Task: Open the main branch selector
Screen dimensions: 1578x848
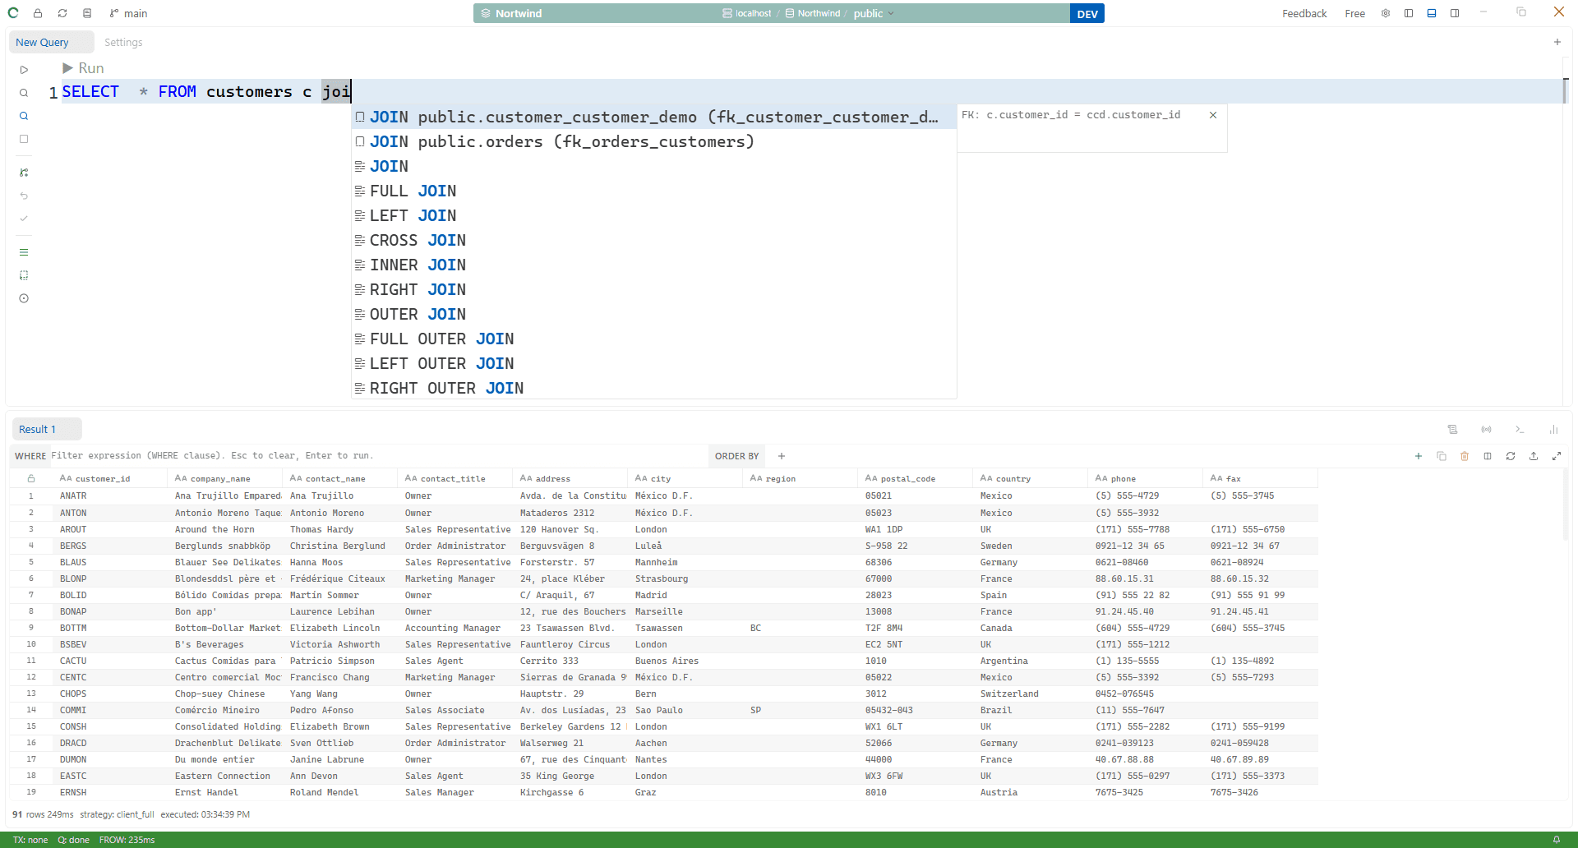Action: [x=128, y=13]
